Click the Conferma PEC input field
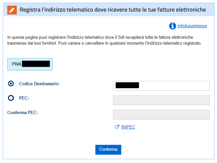The image size is (217, 163). 161,115
